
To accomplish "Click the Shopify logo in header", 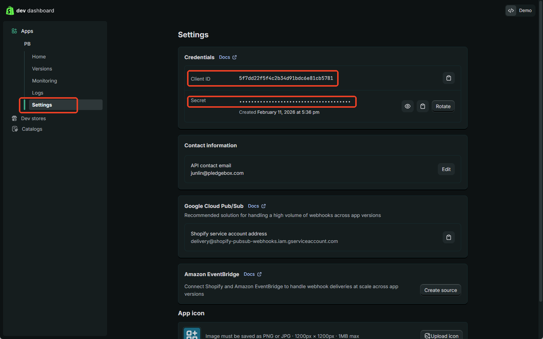I will click(10, 11).
